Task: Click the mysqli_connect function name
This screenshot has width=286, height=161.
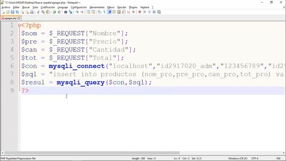Action: [76, 66]
